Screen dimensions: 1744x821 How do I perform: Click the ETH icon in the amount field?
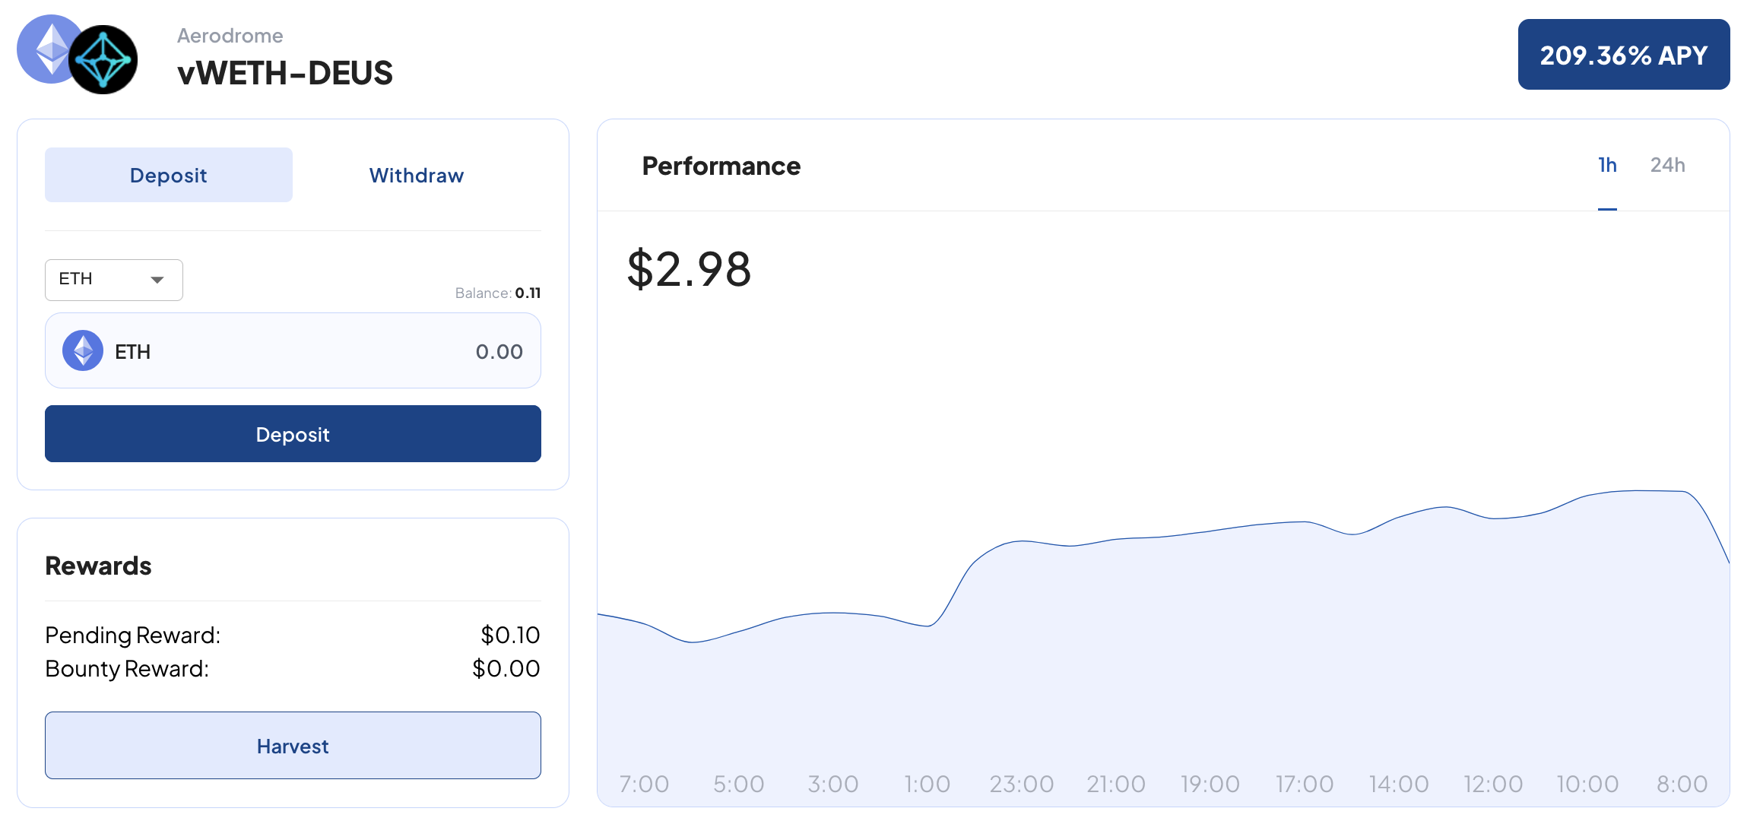pos(83,350)
